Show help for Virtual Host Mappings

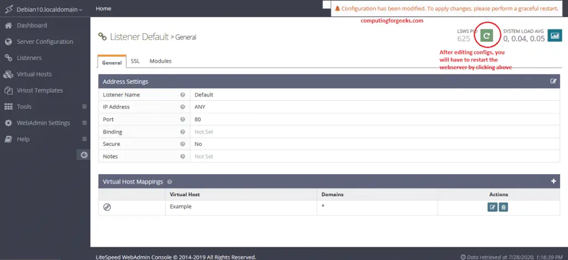click(x=170, y=182)
